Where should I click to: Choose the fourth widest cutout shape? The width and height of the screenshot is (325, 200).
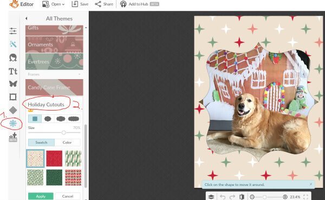74,119
